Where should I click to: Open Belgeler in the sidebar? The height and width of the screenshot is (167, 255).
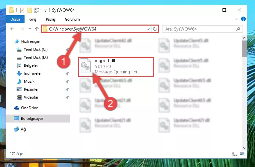click(31, 65)
